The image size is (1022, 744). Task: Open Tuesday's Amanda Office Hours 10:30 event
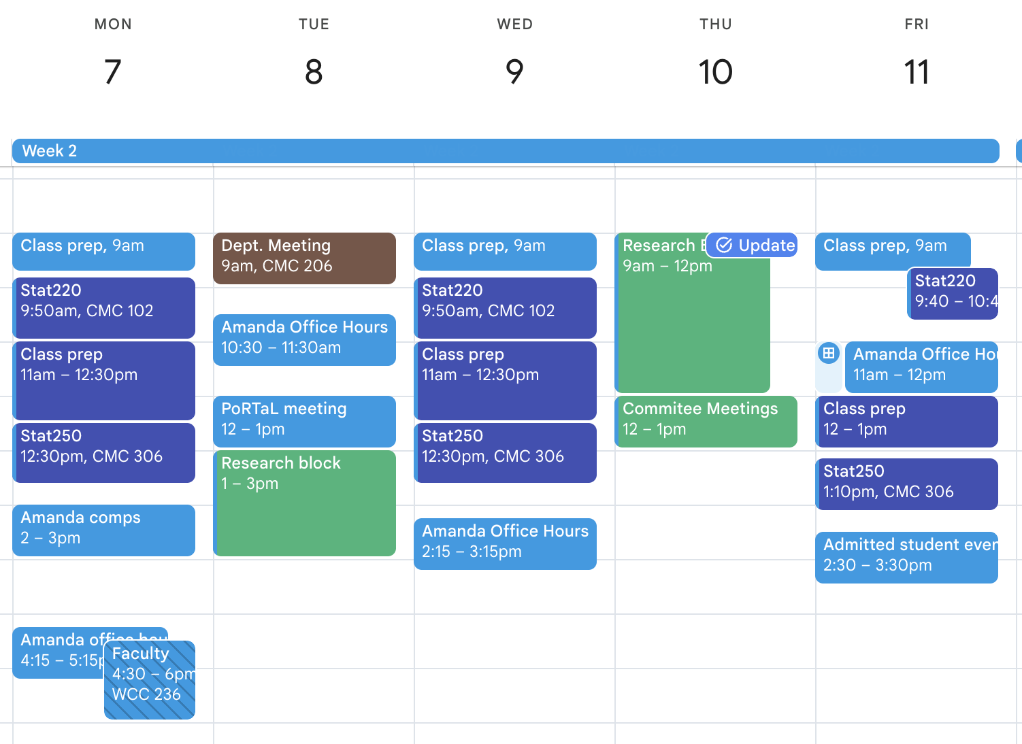(x=304, y=339)
